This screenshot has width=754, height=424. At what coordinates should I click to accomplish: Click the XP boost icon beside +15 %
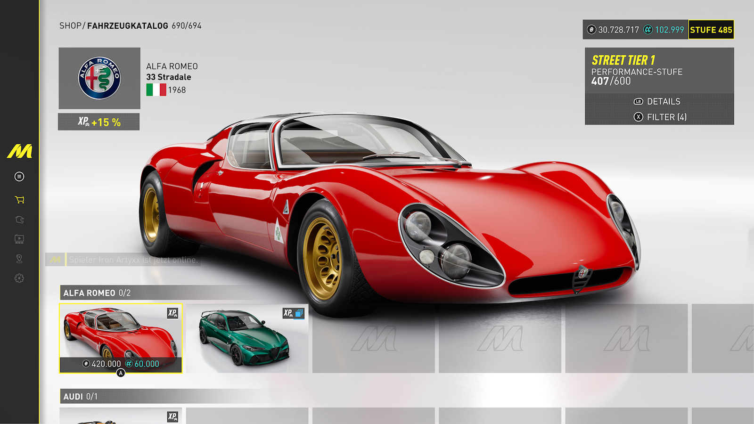point(83,122)
